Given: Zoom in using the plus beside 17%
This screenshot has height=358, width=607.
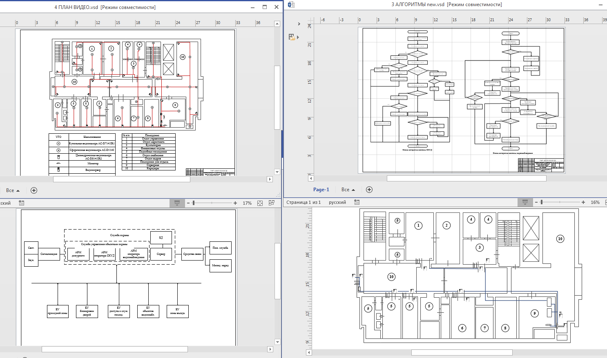Looking at the screenshot, I should pyautogui.click(x=235, y=203).
